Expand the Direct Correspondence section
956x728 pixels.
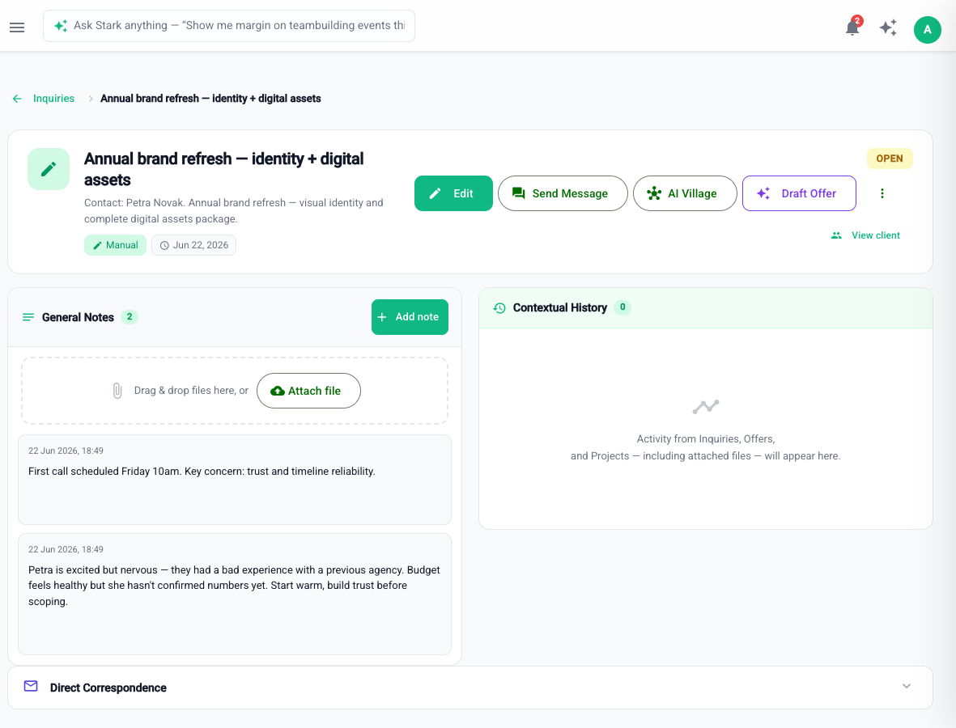tap(907, 687)
